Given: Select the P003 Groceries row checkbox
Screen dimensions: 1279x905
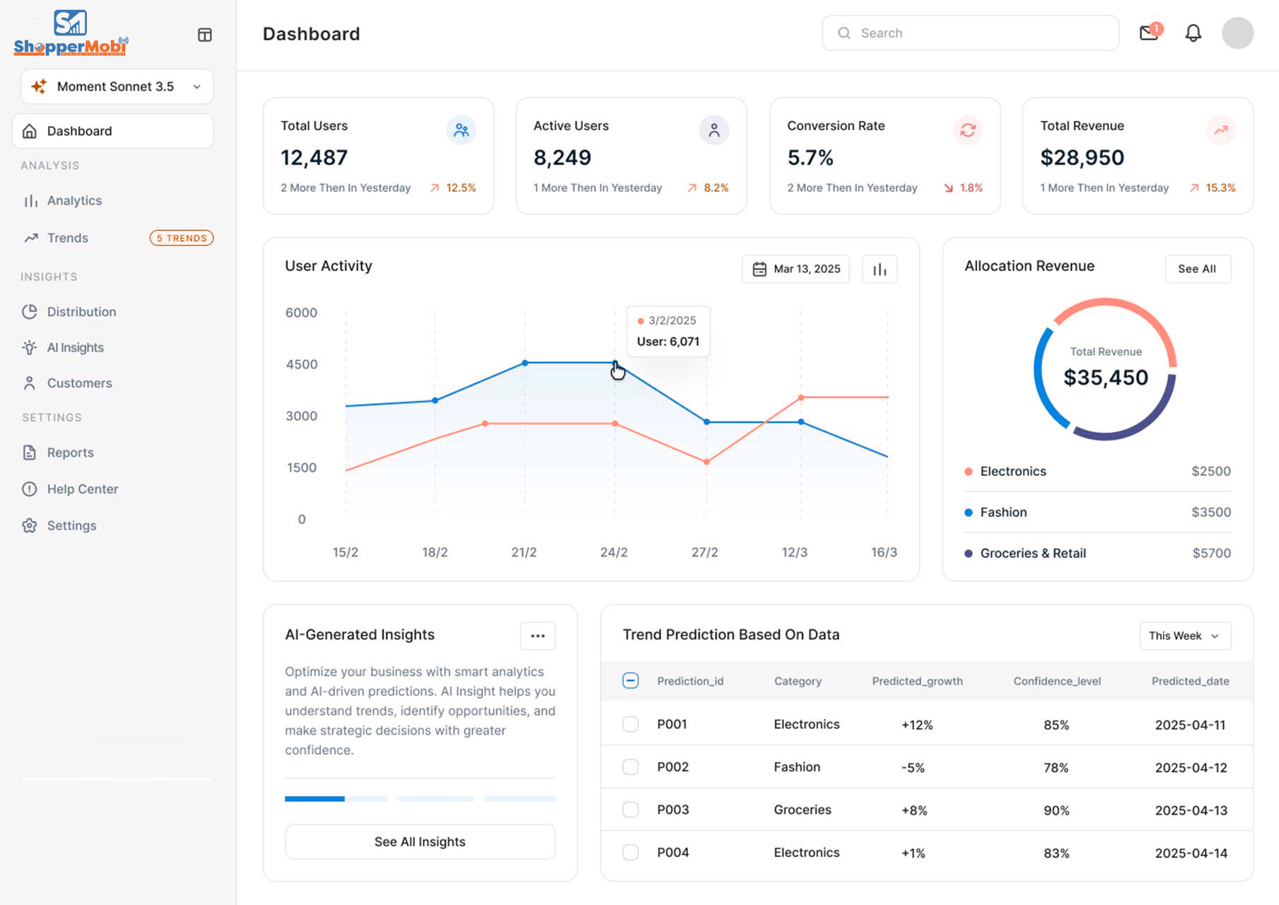Looking at the screenshot, I should tap(630, 810).
